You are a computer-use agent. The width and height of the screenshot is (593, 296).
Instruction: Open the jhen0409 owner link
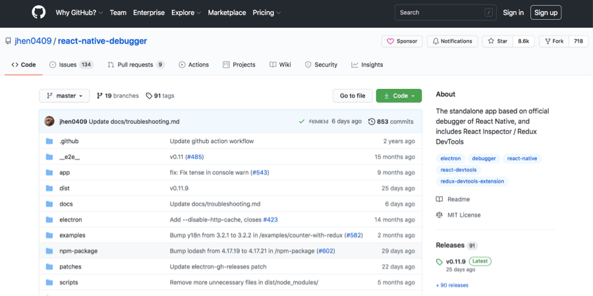33,41
